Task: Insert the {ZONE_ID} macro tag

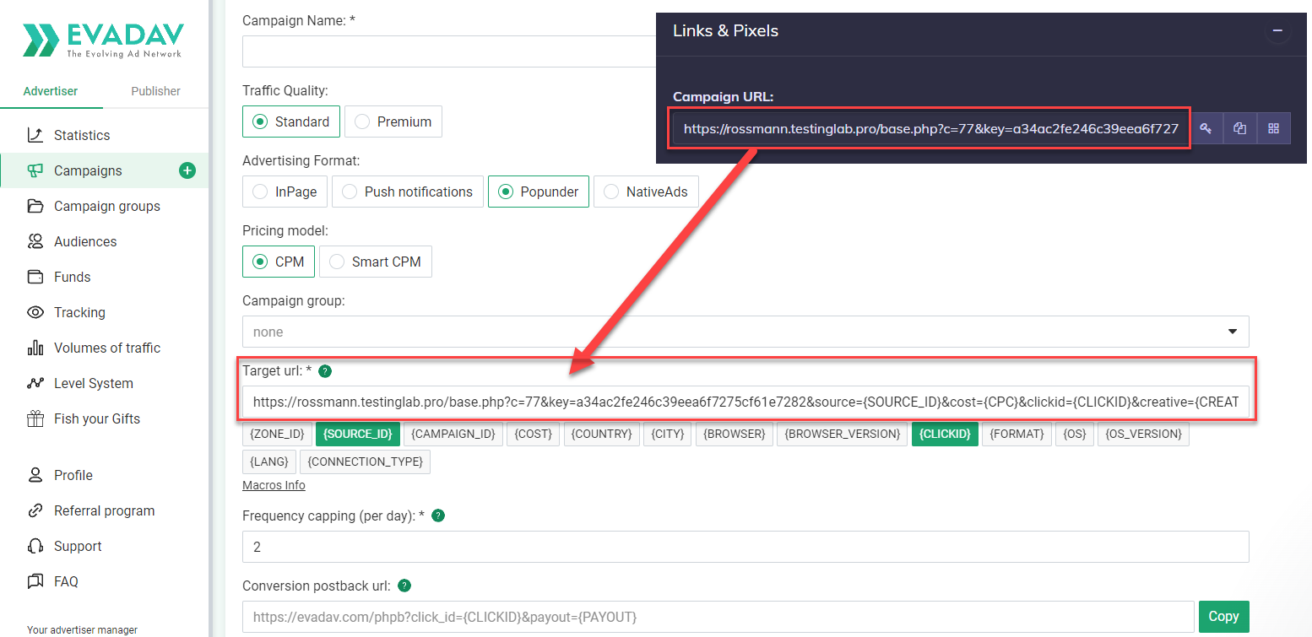Action: point(277,434)
